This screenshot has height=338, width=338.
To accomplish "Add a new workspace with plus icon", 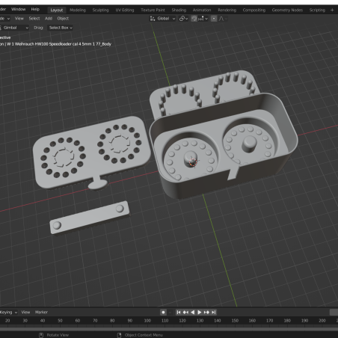I will click(332, 10).
